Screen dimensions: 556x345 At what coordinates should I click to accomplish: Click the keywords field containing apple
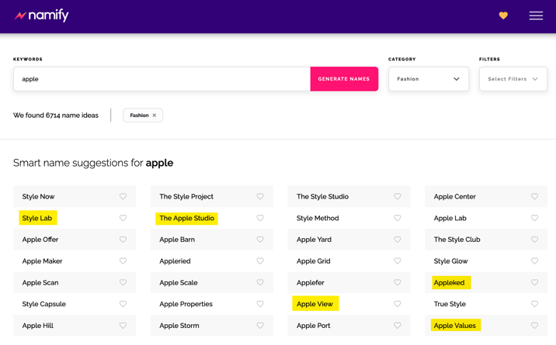tap(162, 79)
